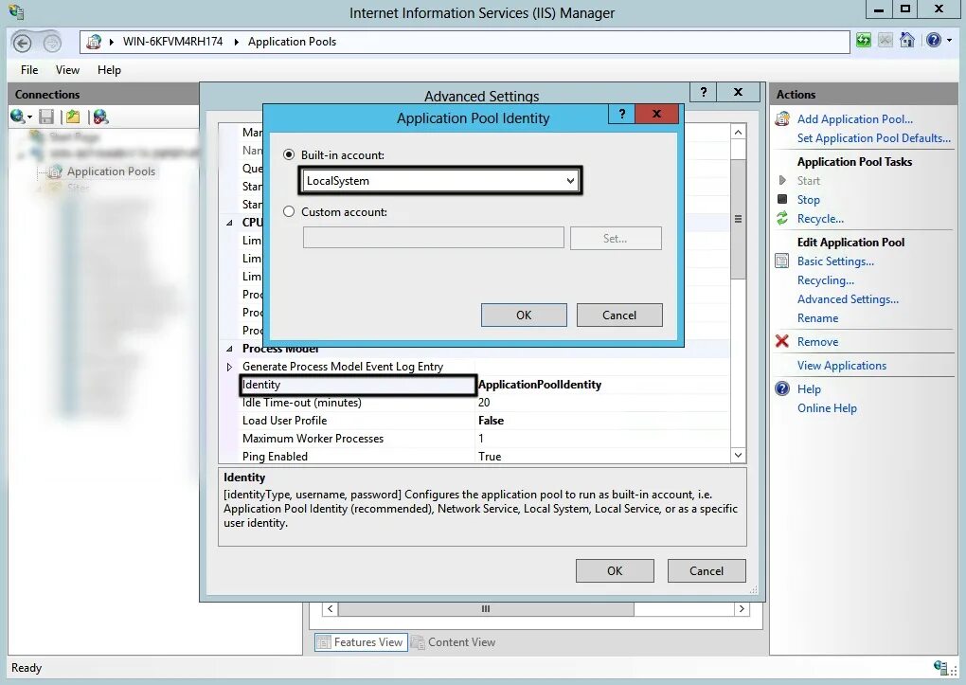Click the Add Application Pool icon
This screenshot has width=966, height=685.
(782, 119)
